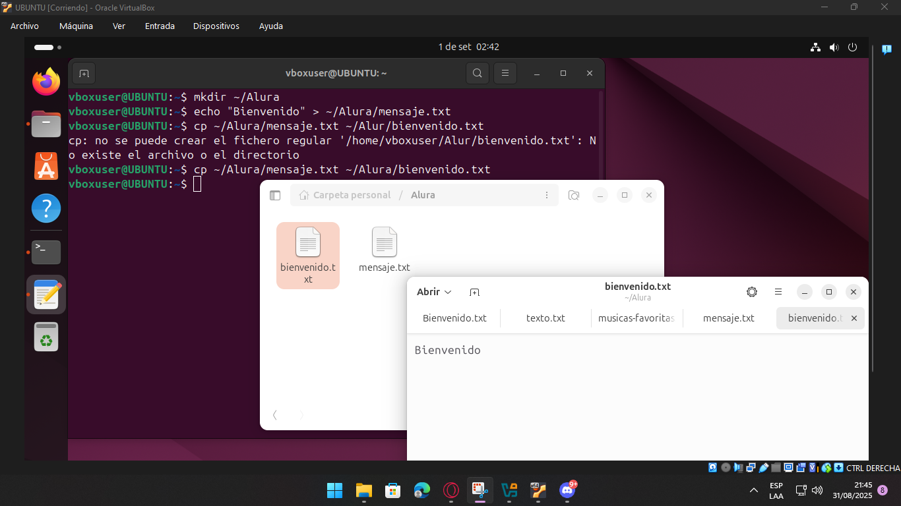901x506 pixels.
Task: Switch to the Bienvenido.txt editor tab
Action: [454, 318]
